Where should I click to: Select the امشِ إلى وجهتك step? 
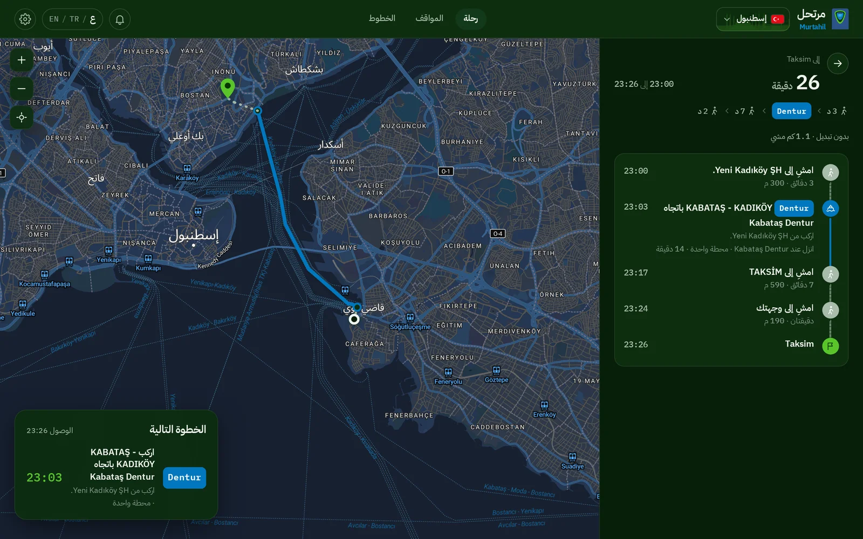[x=731, y=314]
